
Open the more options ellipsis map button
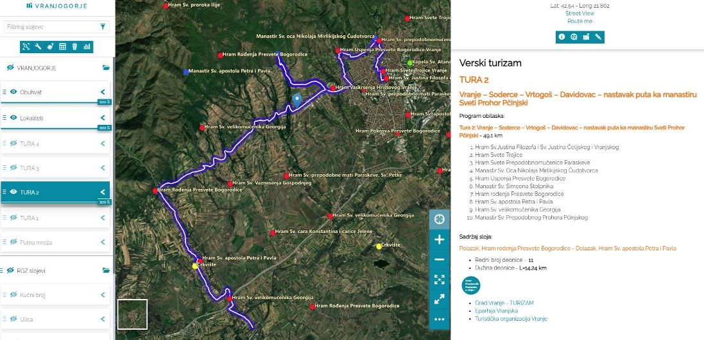[x=439, y=318]
